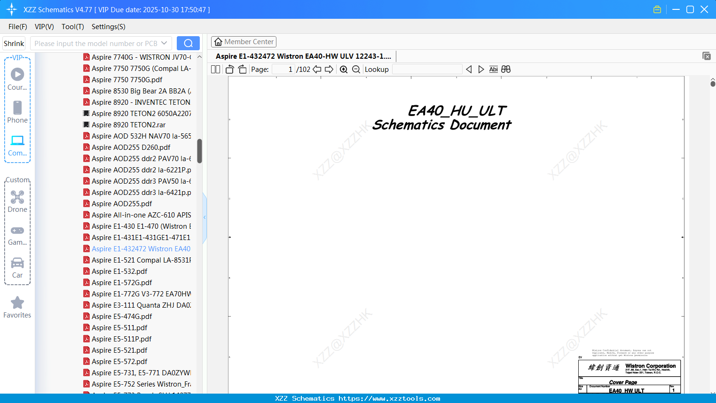
Task: Open Aspire E3-111 Quanta ZHJ file
Action: pos(137,305)
